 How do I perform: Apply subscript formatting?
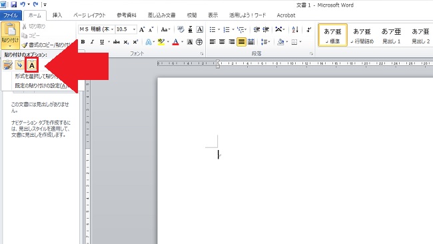(x=126, y=42)
